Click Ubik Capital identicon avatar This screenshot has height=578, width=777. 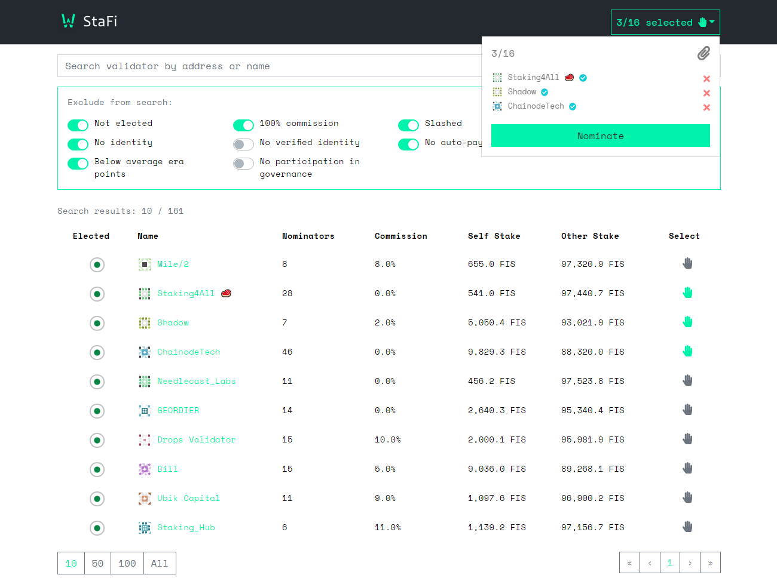145,499
